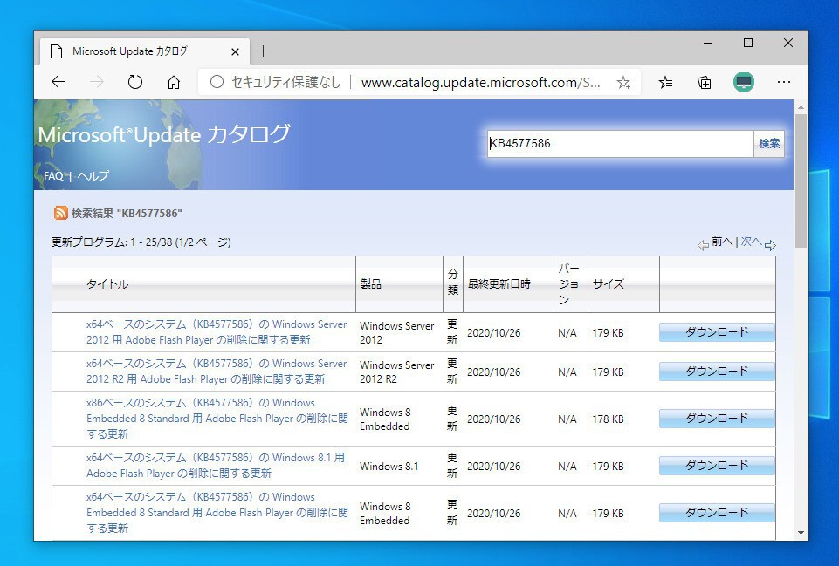Viewport: 839px width, 566px height.
Task: Open the Collections icon in toolbar
Action: 705,82
